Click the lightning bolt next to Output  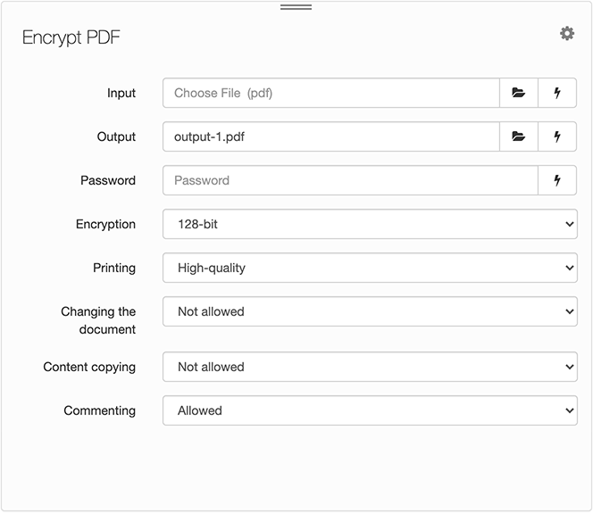(x=557, y=137)
